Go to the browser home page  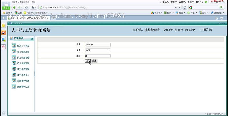coord(33,7)
